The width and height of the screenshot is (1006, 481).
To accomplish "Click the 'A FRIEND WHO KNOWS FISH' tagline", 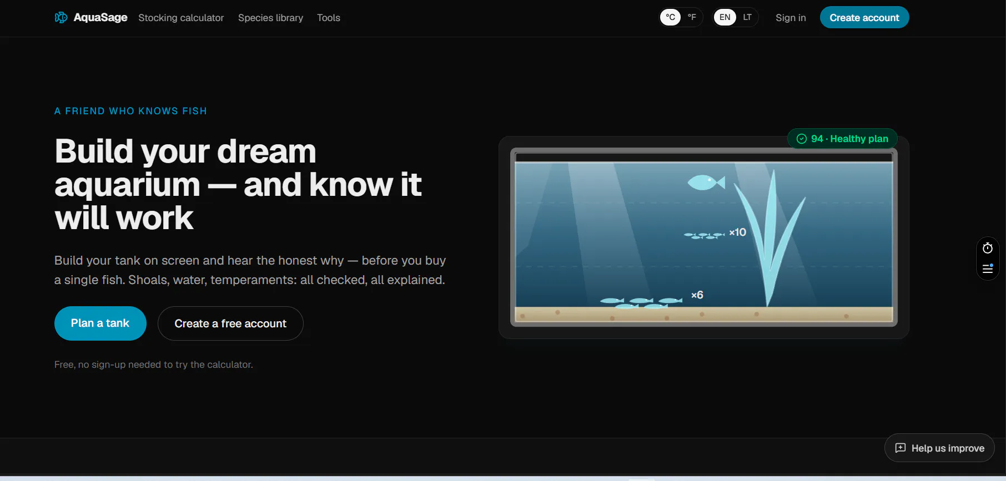I will point(130,111).
